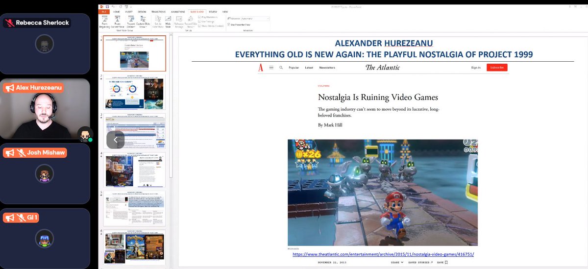This screenshot has width=588, height=269.
Task: Click the CULTURE category label
Action: (323, 86)
